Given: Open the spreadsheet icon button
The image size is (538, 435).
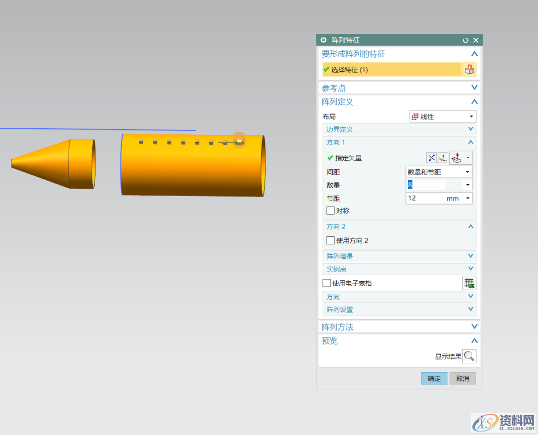Looking at the screenshot, I should tap(469, 283).
